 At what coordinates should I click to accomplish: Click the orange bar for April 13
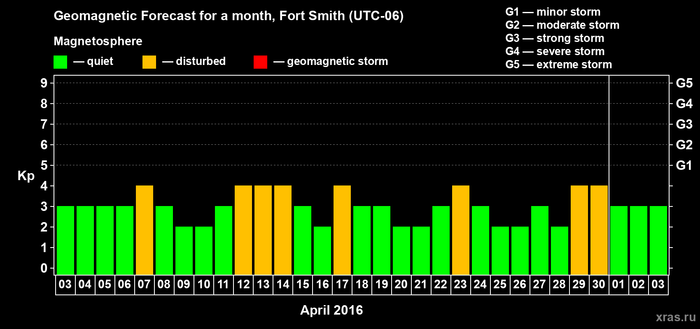point(263,230)
